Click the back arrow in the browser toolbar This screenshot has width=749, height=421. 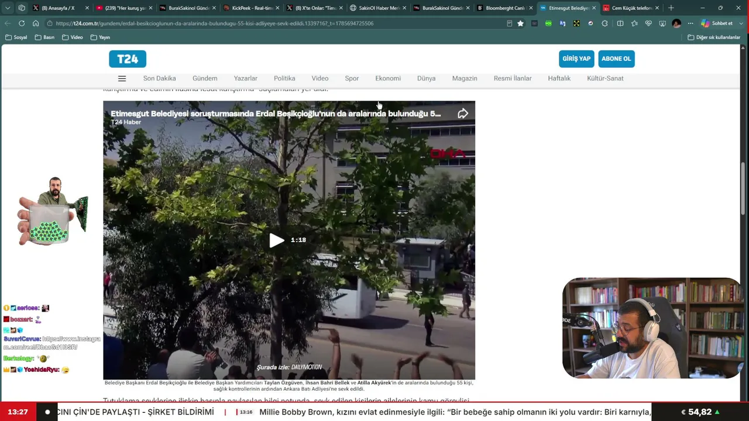8,23
